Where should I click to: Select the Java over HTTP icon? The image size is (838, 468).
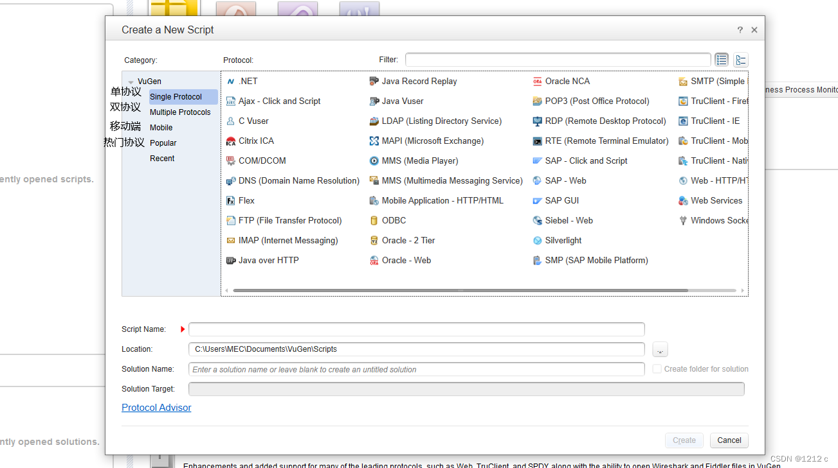[231, 261]
